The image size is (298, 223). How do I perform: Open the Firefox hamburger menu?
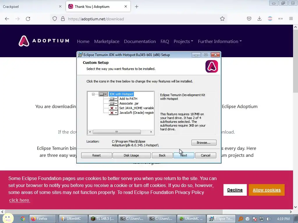(291, 19)
